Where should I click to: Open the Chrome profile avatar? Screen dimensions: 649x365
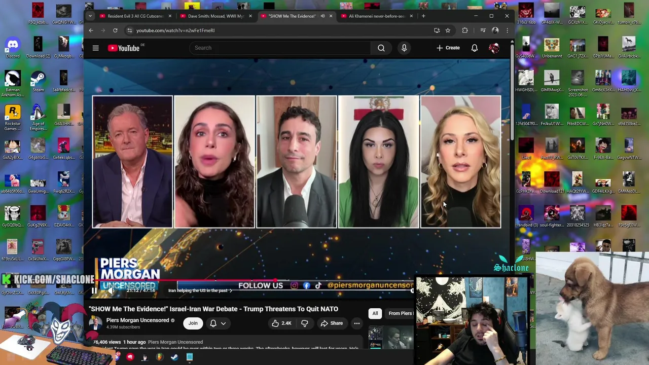(x=495, y=30)
